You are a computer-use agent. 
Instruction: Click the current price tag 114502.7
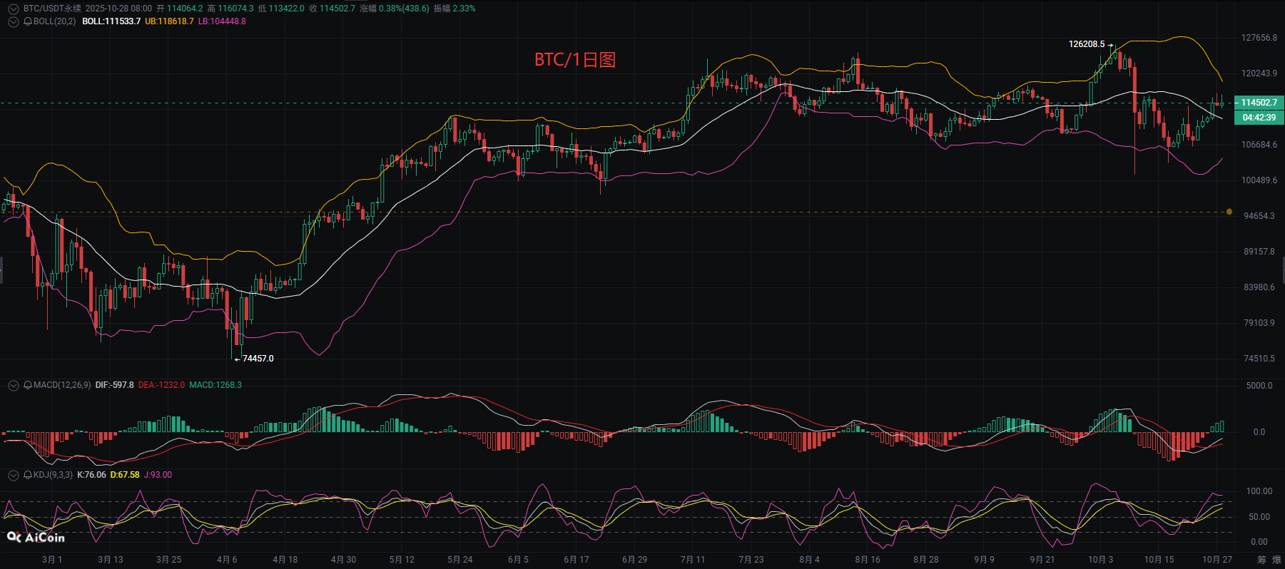point(1259,103)
